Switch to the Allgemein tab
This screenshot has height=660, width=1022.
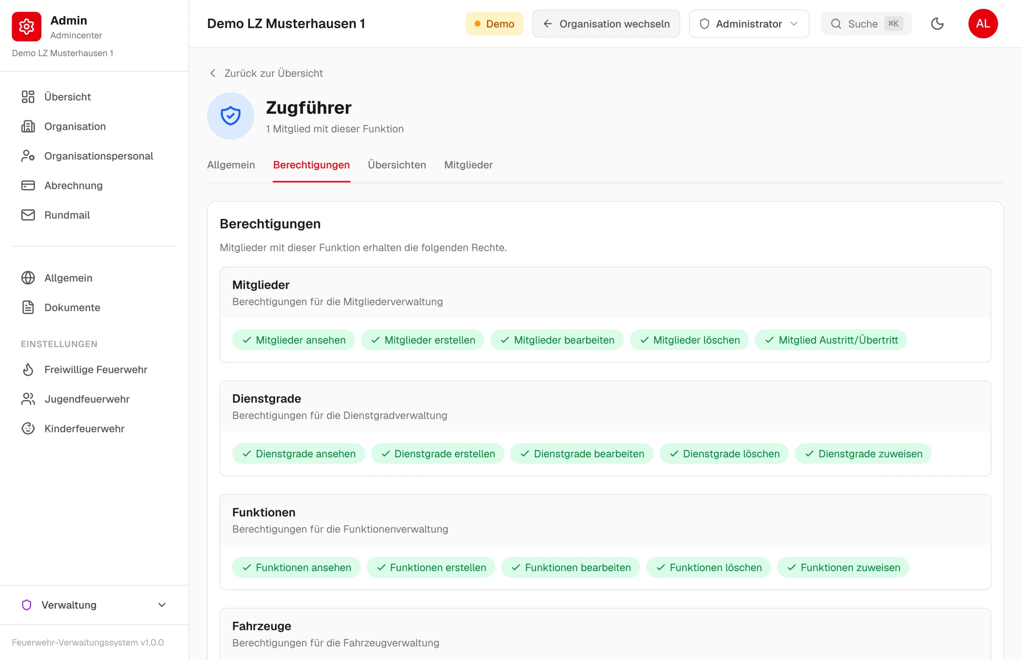231,165
